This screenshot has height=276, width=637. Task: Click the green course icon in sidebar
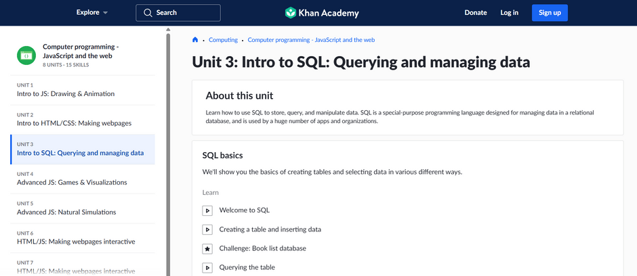point(26,55)
